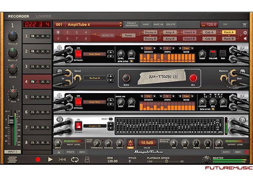The height and width of the screenshot is (177, 253).
Task: Toggle FX on track 1
Action: pyautogui.click(x=32, y=36)
